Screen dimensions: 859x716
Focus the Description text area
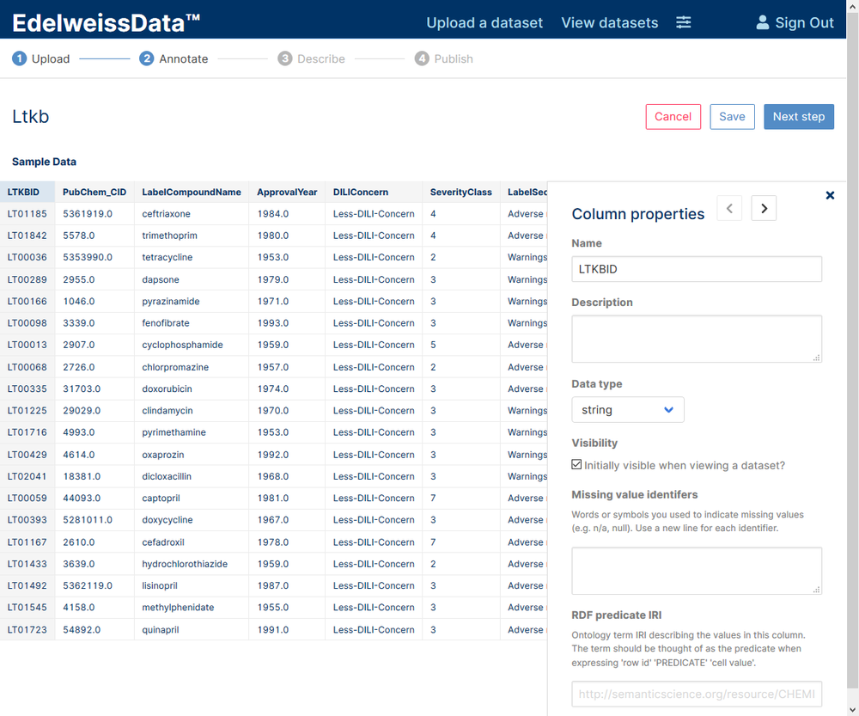pos(697,339)
